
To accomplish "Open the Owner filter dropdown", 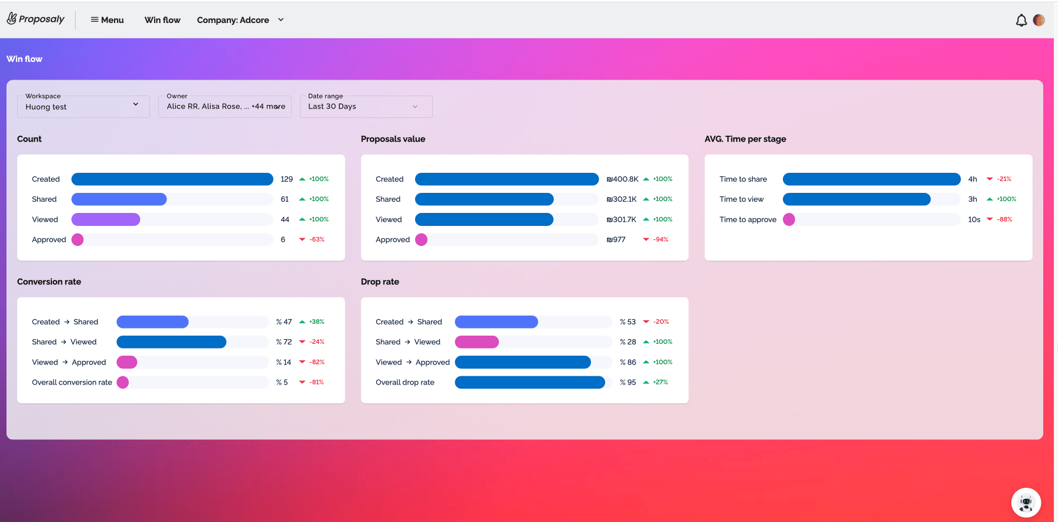I will 225,106.
